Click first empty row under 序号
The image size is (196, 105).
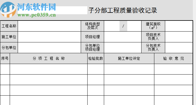click(x=5, y=69)
